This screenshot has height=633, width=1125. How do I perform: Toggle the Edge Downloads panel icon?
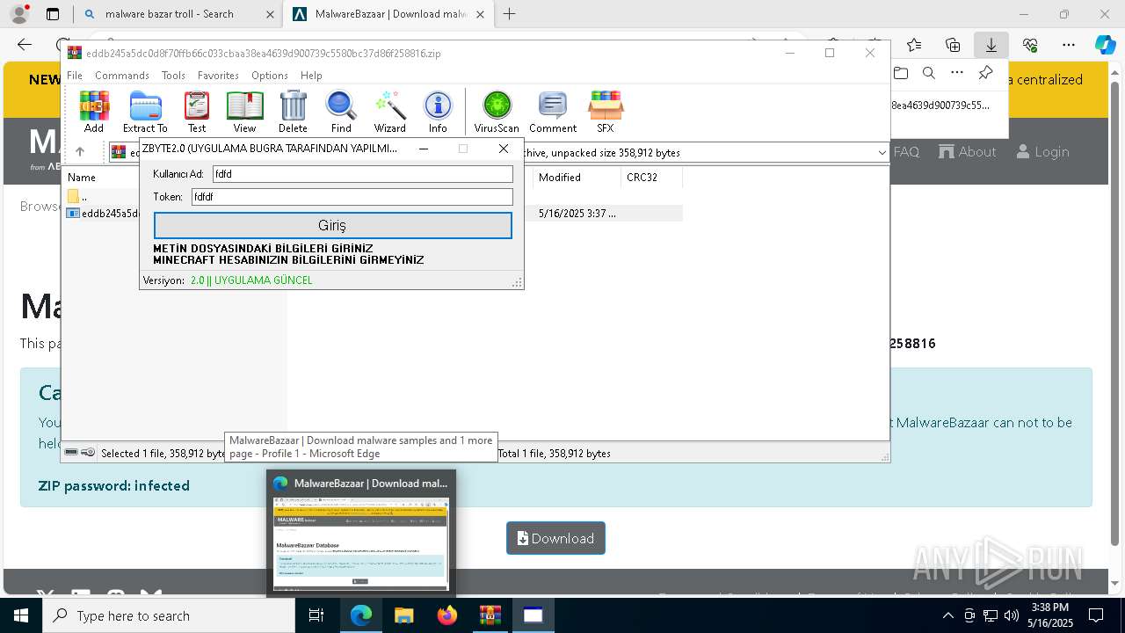coord(991,45)
